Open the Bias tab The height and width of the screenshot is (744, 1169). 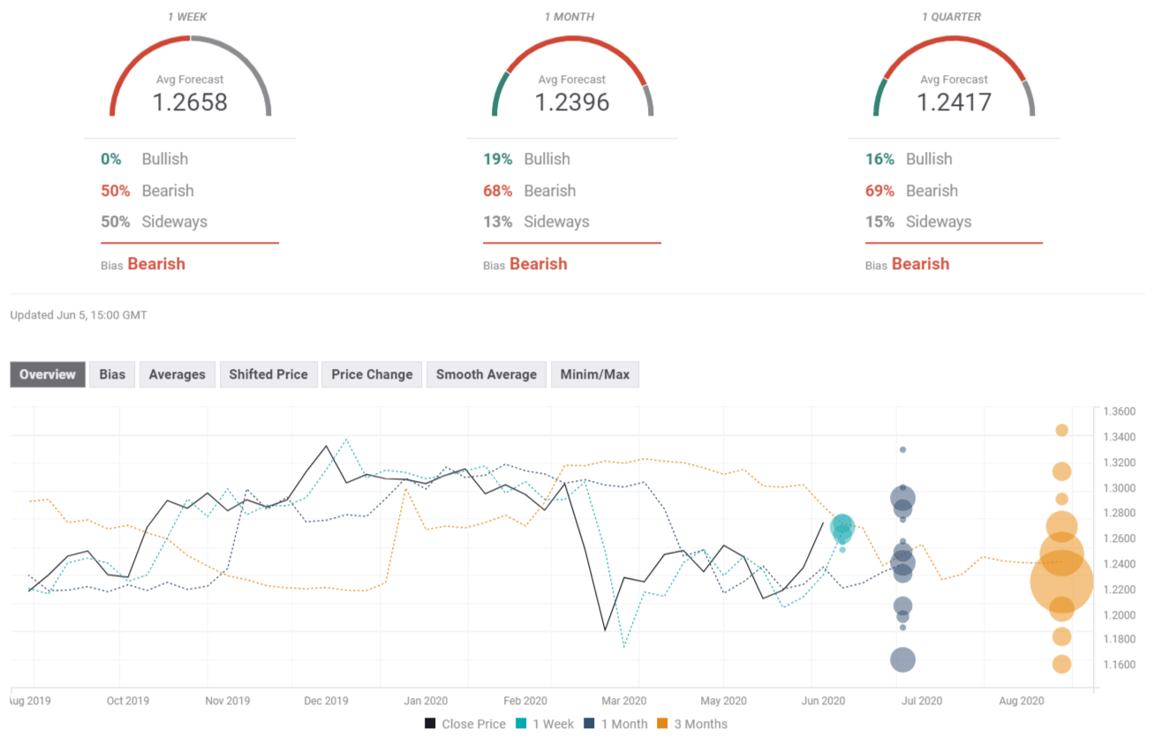coord(112,374)
